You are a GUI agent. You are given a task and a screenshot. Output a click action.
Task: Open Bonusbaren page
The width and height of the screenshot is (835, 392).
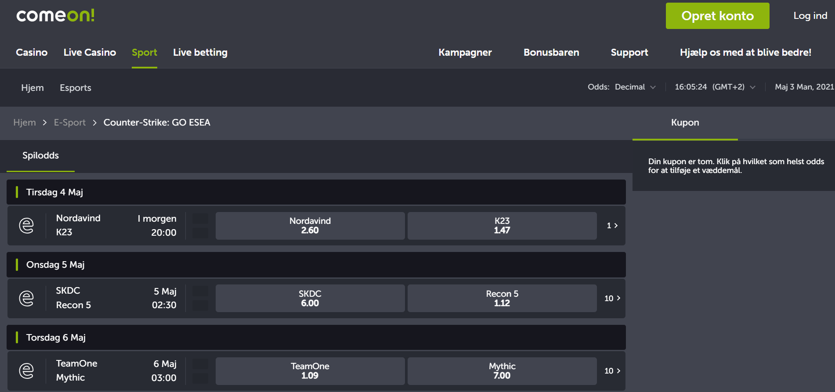tap(551, 52)
